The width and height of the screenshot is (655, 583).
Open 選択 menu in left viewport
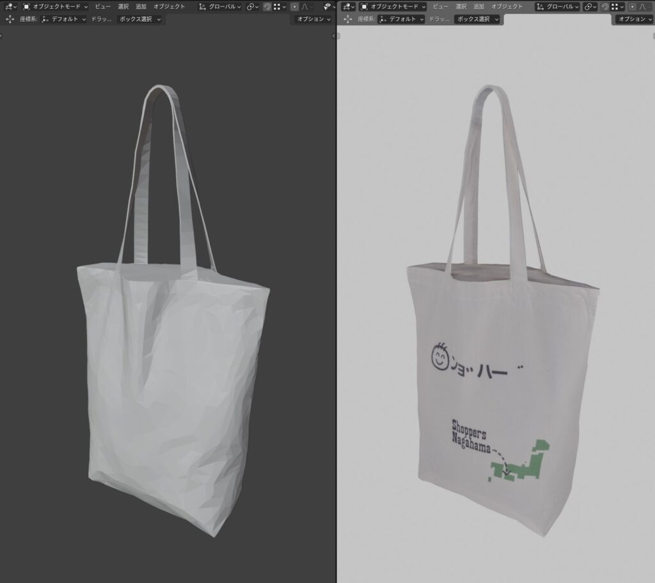123,6
